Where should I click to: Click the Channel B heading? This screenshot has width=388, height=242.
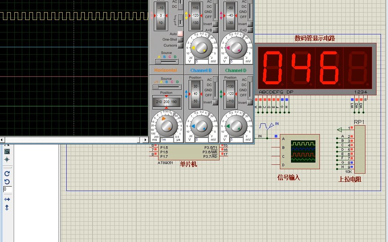point(201,70)
